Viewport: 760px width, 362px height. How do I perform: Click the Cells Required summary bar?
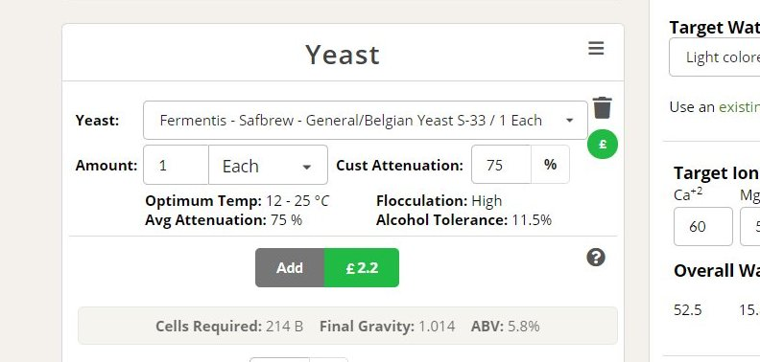(x=347, y=326)
